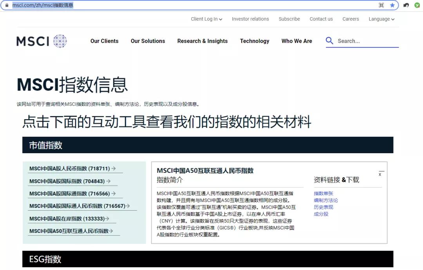Viewport: 423px width, 270px height.
Task: Expand the Client Log In dropdown
Action: pos(206,19)
